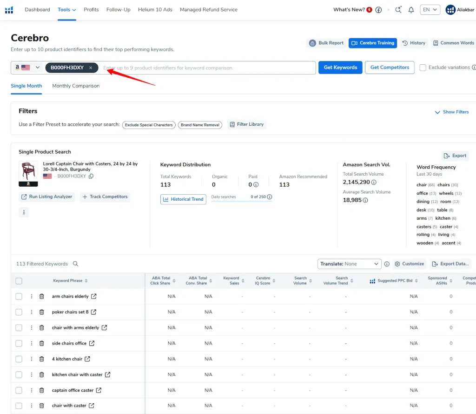Open the Tools dropdown menu
This screenshot has width=476, height=414.
[x=67, y=10]
